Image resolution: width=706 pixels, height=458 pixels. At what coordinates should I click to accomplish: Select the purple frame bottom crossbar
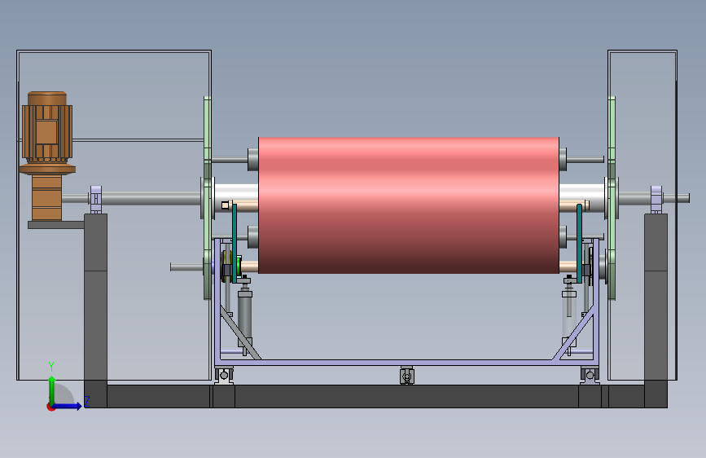tap(406, 363)
